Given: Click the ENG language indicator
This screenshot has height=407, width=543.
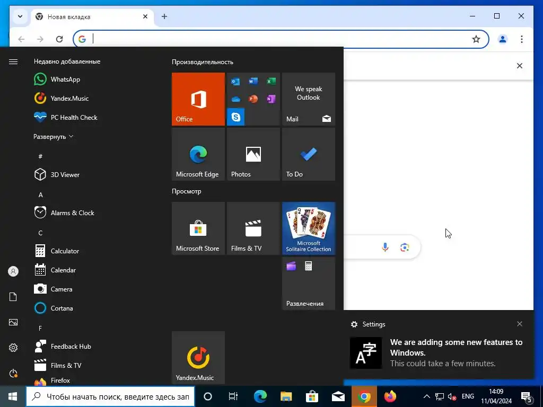Looking at the screenshot, I should [x=468, y=396].
